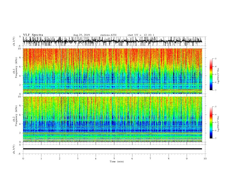This screenshot has height=178, width=231.
Task: Click the ch.1 voltage waveform trace
Action: point(112,41)
